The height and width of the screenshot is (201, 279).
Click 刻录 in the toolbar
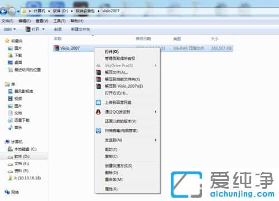tap(58, 29)
